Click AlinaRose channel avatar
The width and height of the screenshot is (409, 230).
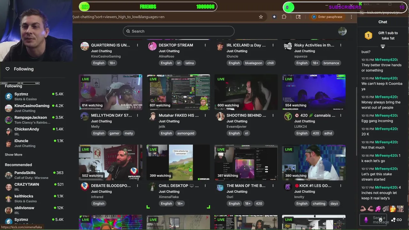click(152, 46)
